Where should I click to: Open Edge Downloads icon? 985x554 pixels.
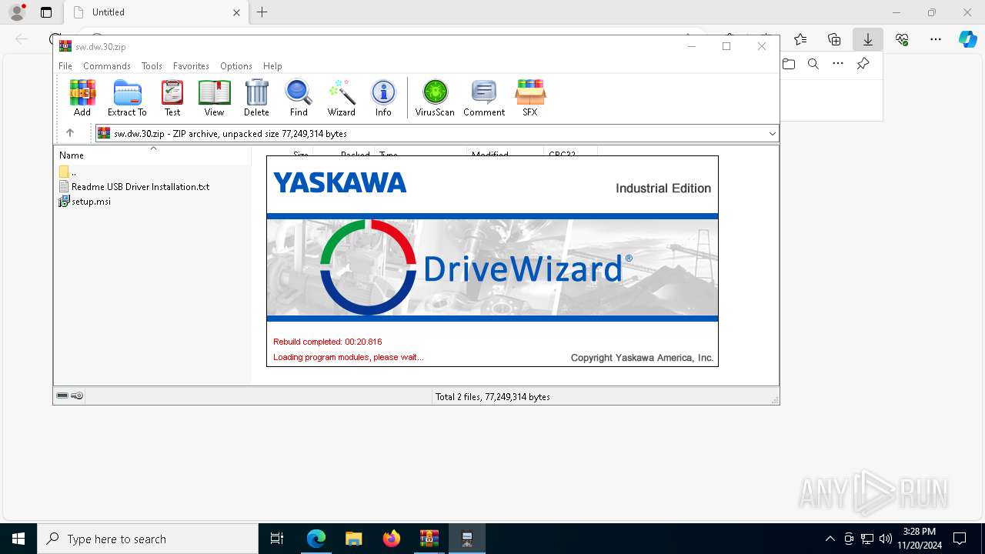click(868, 39)
